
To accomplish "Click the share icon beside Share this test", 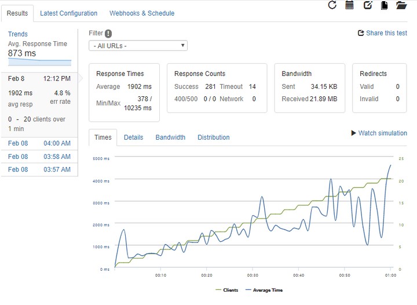I will click(x=361, y=34).
